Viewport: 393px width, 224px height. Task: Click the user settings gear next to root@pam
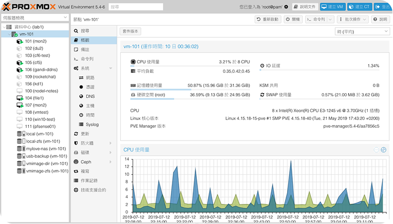pyautogui.click(x=286, y=7)
